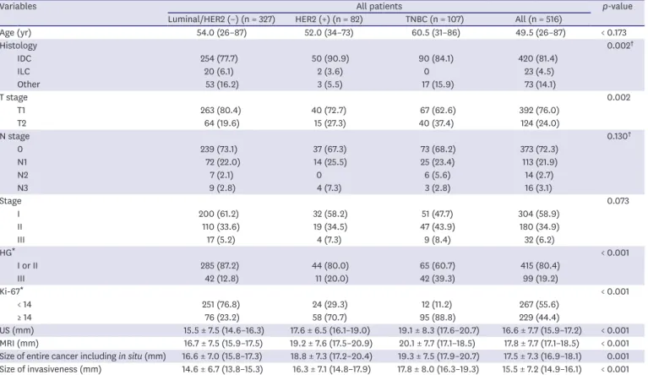Image resolution: width=648 pixels, height=375 pixels.
Task: Click the Stage II value '110 (33.6)'
Action: pyautogui.click(x=220, y=226)
